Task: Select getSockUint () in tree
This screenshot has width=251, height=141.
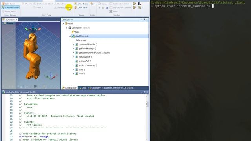Action: (85, 57)
